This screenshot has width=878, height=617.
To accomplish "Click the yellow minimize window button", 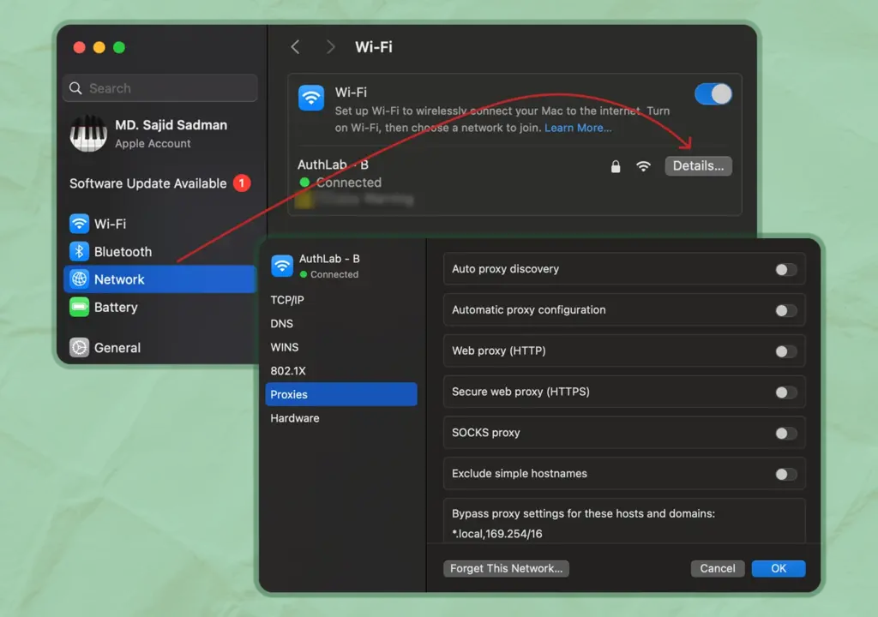I will (x=99, y=48).
